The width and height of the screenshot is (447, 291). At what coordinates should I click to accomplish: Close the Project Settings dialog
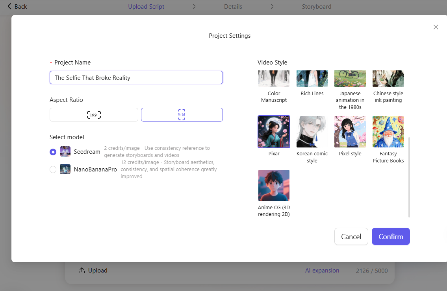(436, 27)
